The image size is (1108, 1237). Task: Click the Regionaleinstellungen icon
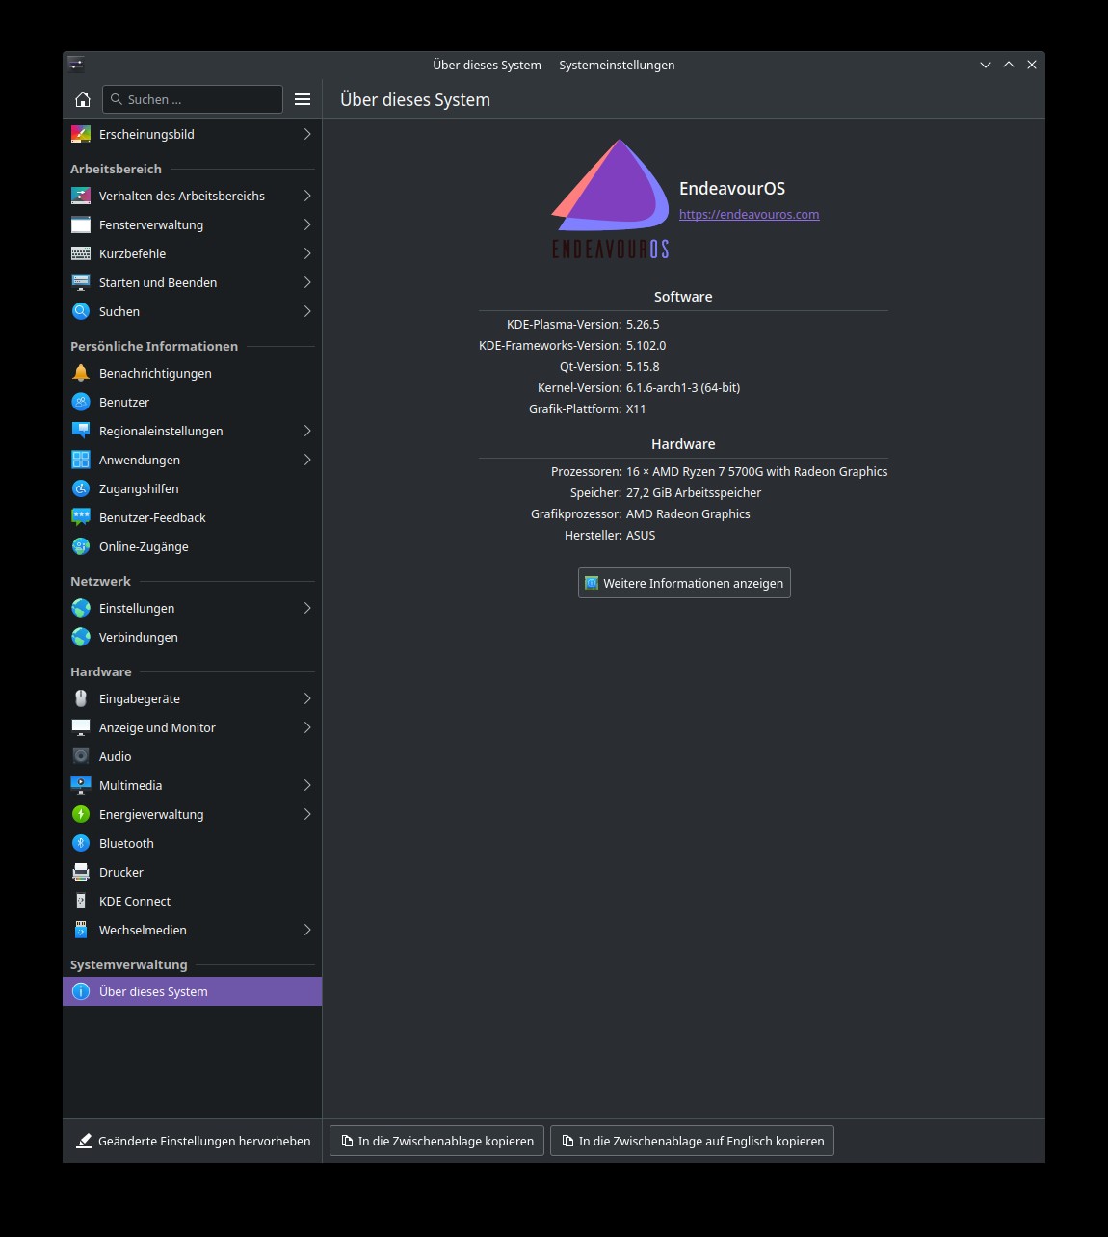coord(81,431)
